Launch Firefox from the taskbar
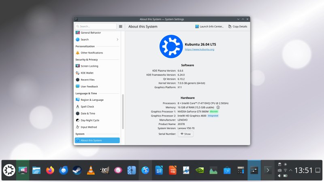The height and width of the screenshot is (182, 324). 50,170
